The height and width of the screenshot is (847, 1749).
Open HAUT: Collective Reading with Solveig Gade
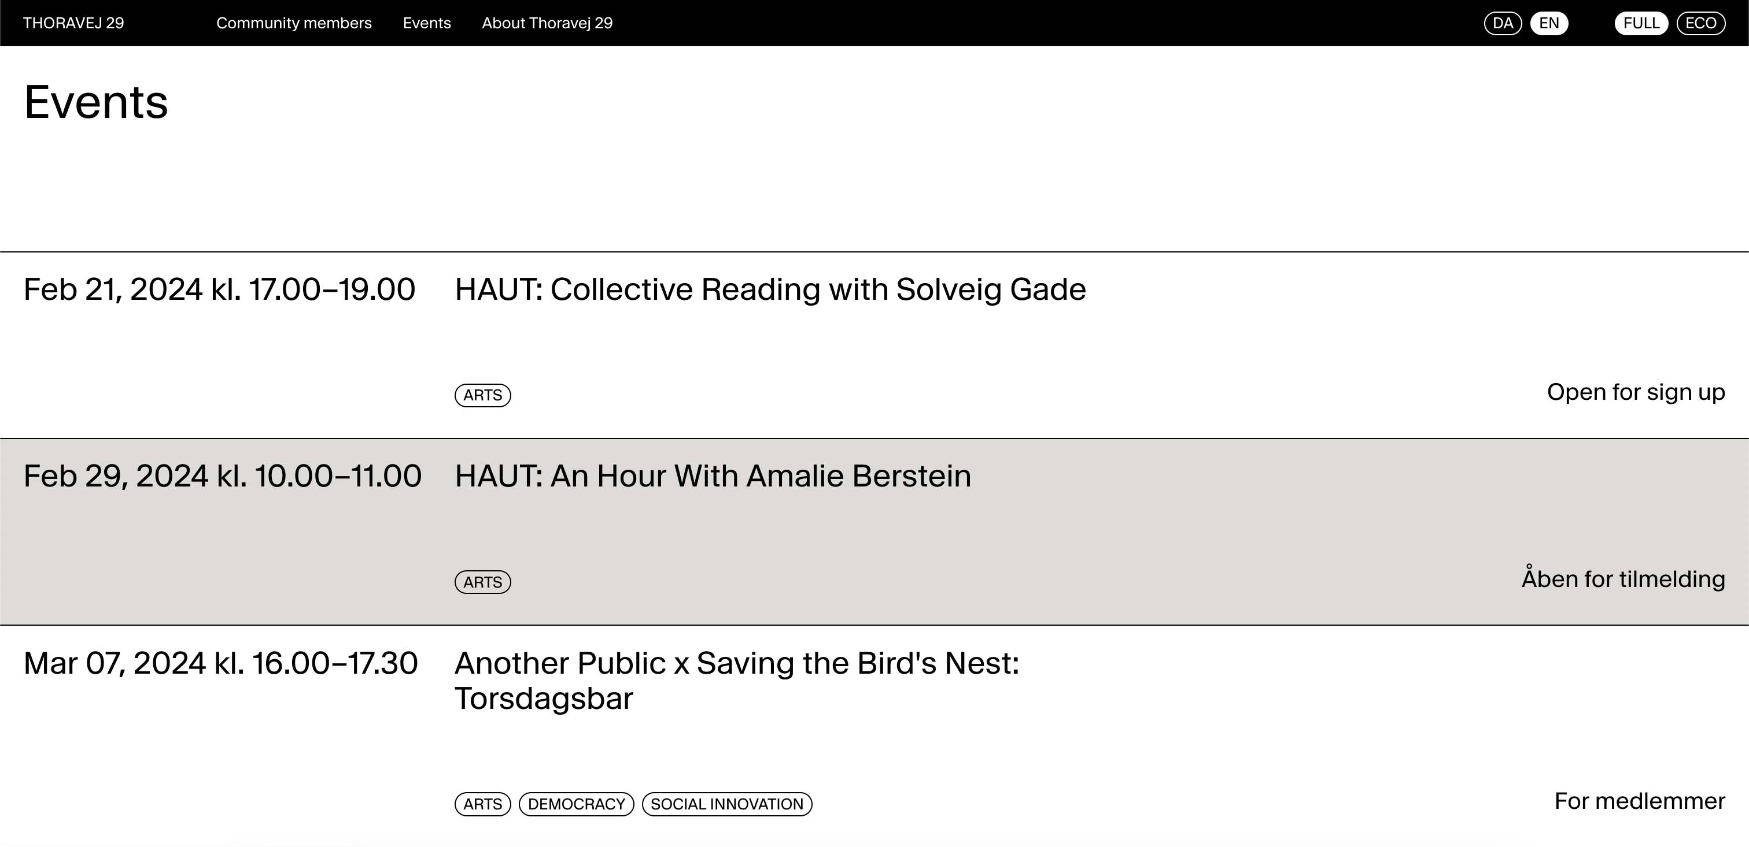pos(770,289)
